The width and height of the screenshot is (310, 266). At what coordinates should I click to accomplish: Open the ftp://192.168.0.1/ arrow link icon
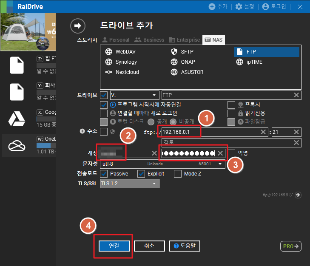[x=298, y=195]
